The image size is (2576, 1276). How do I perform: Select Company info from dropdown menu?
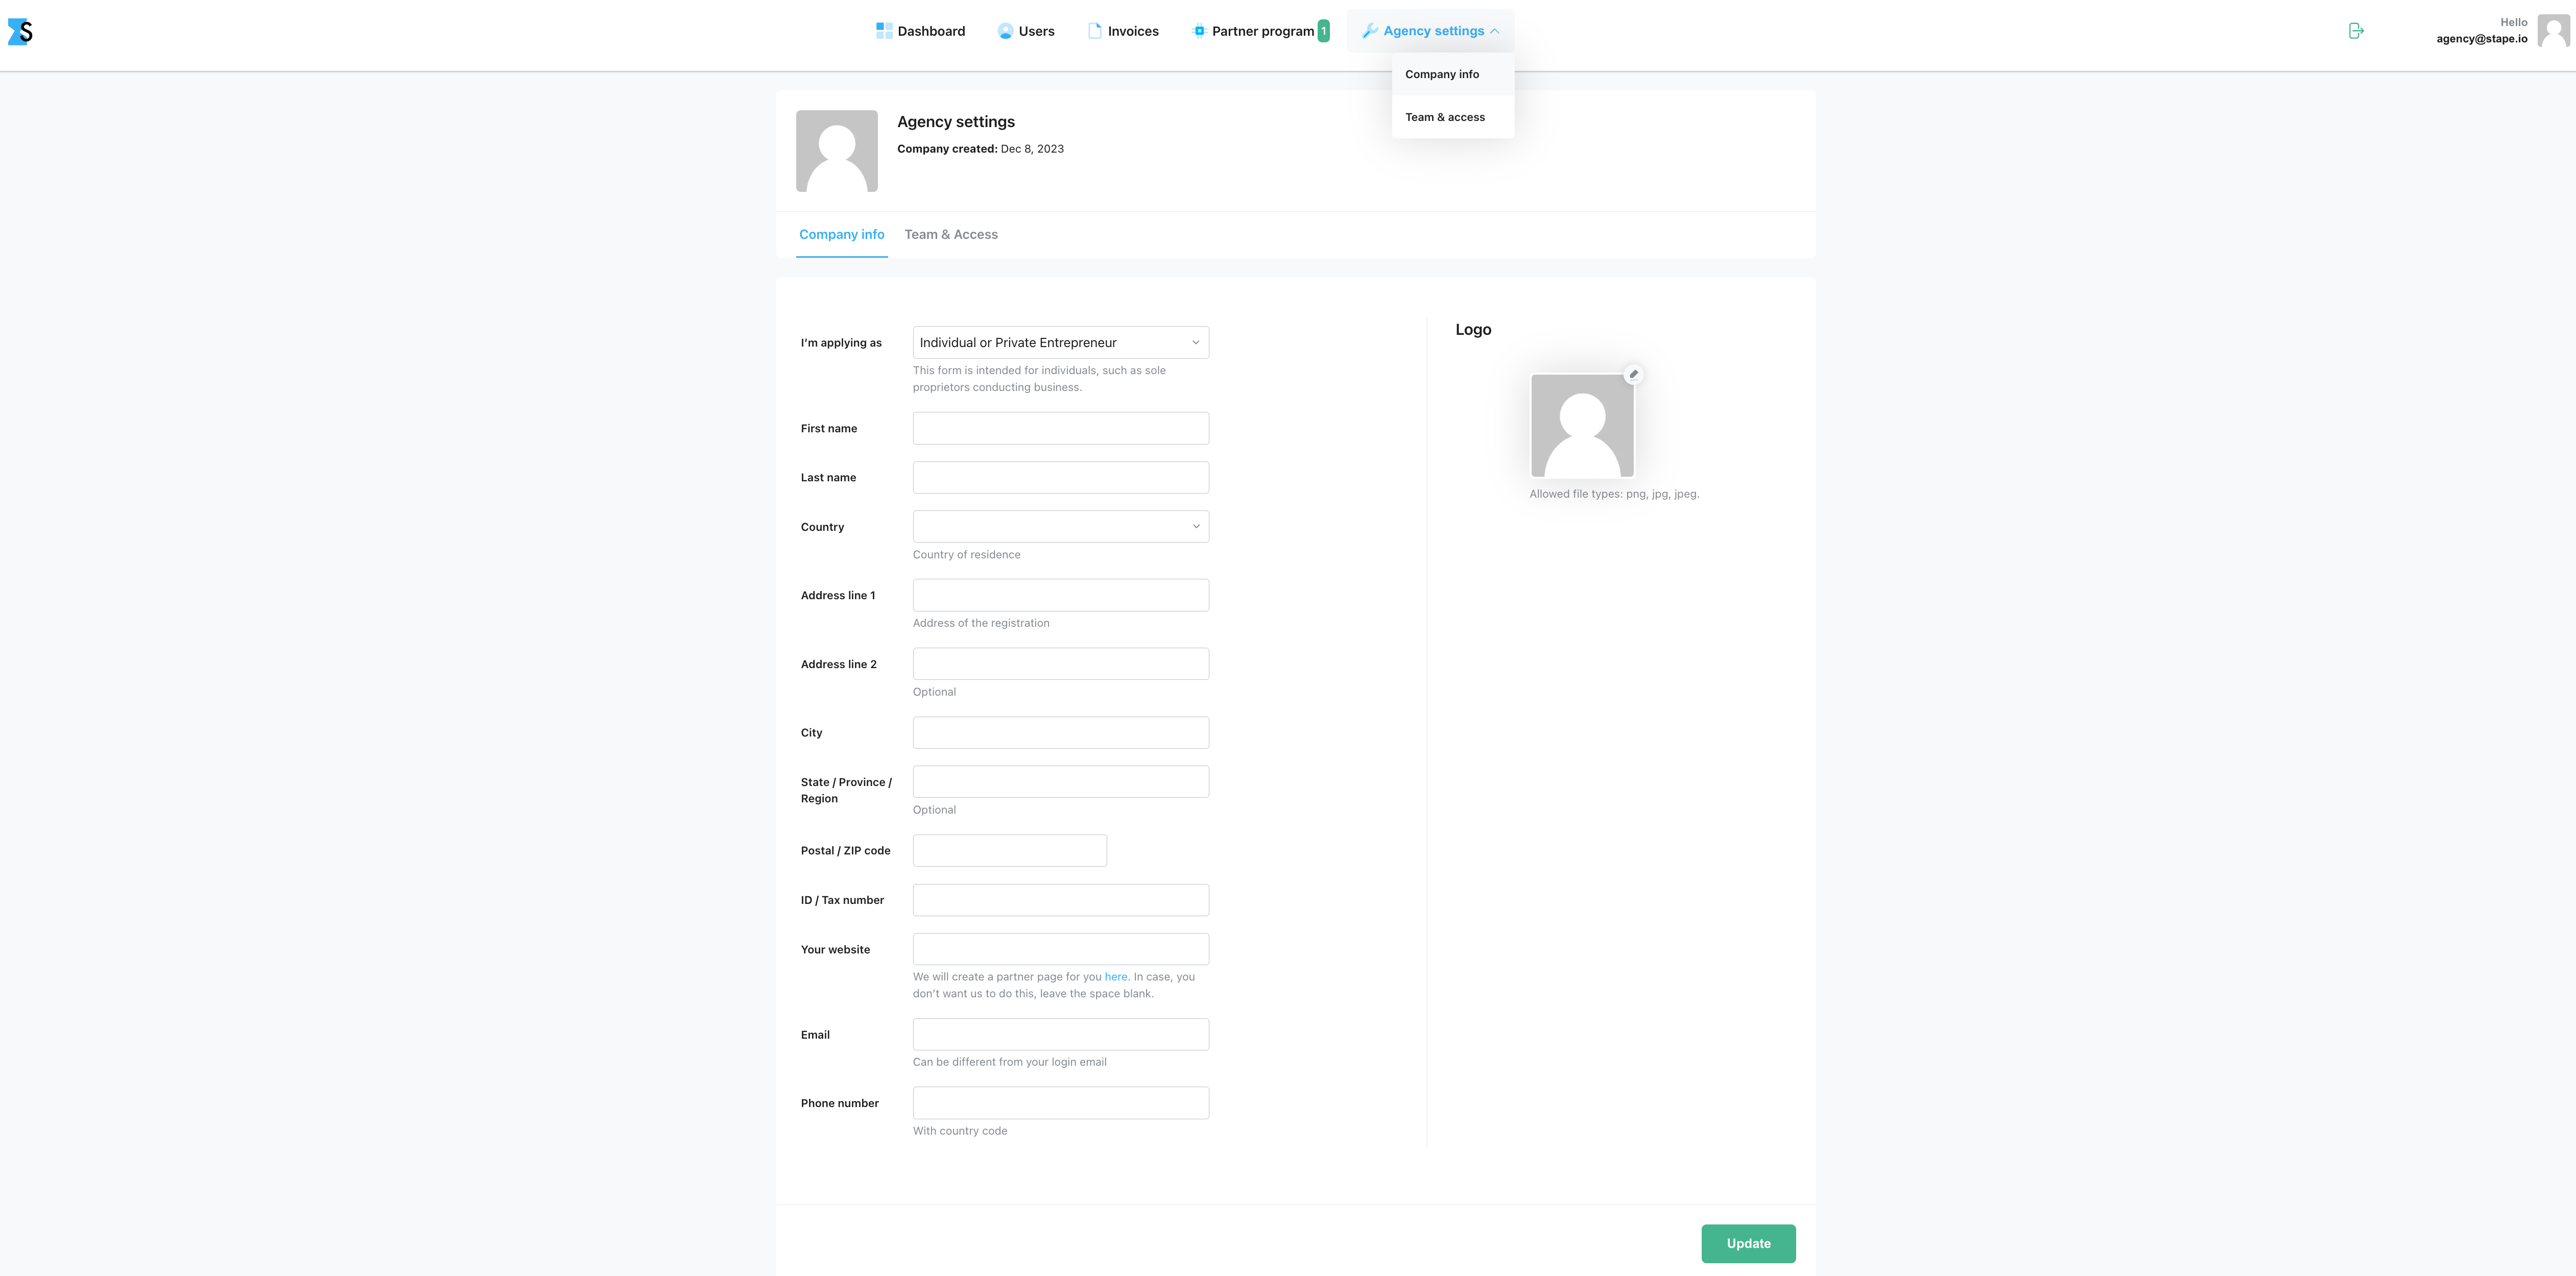(1452, 74)
